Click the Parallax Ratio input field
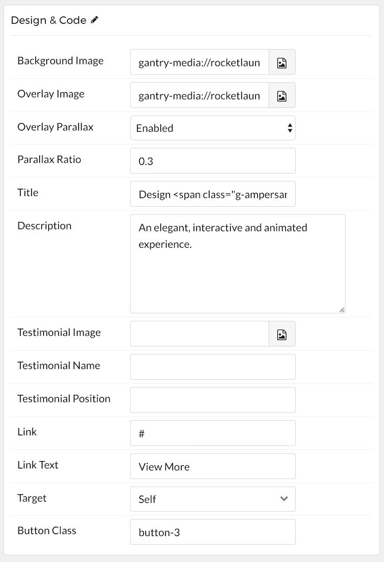Viewport: 384px width, 562px height. tap(213, 161)
